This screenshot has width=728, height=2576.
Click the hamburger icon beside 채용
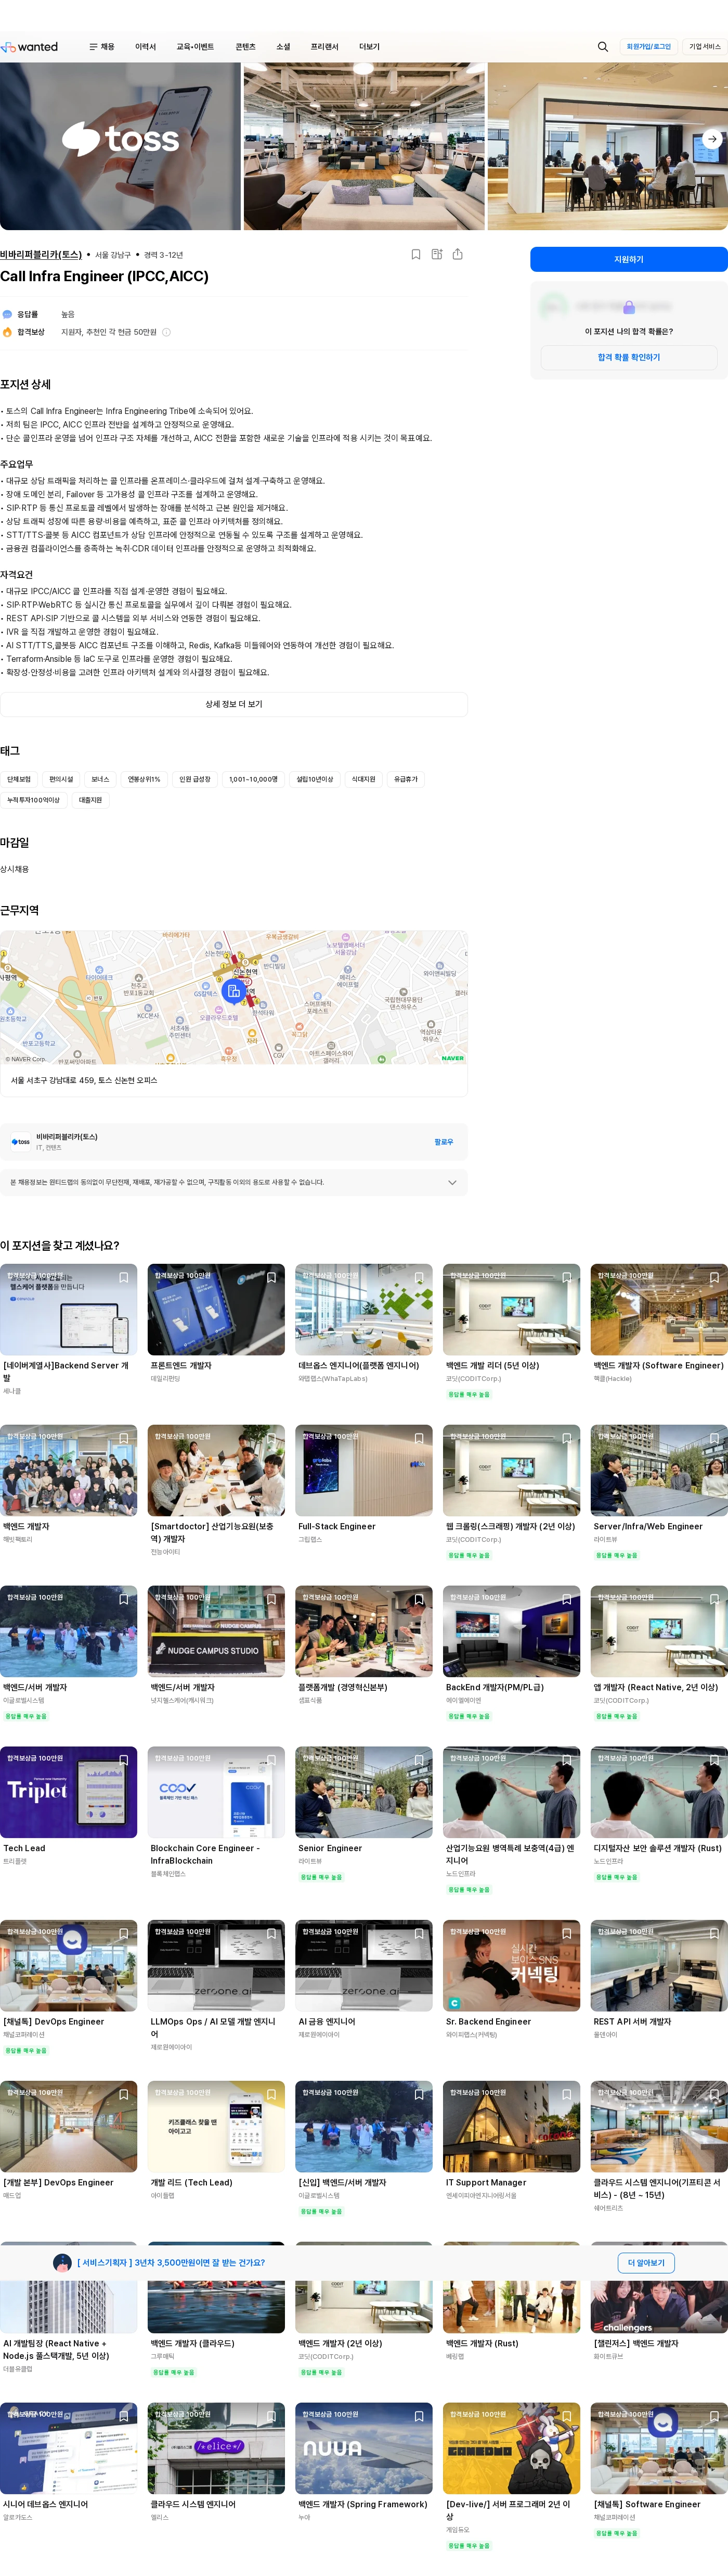coord(93,47)
